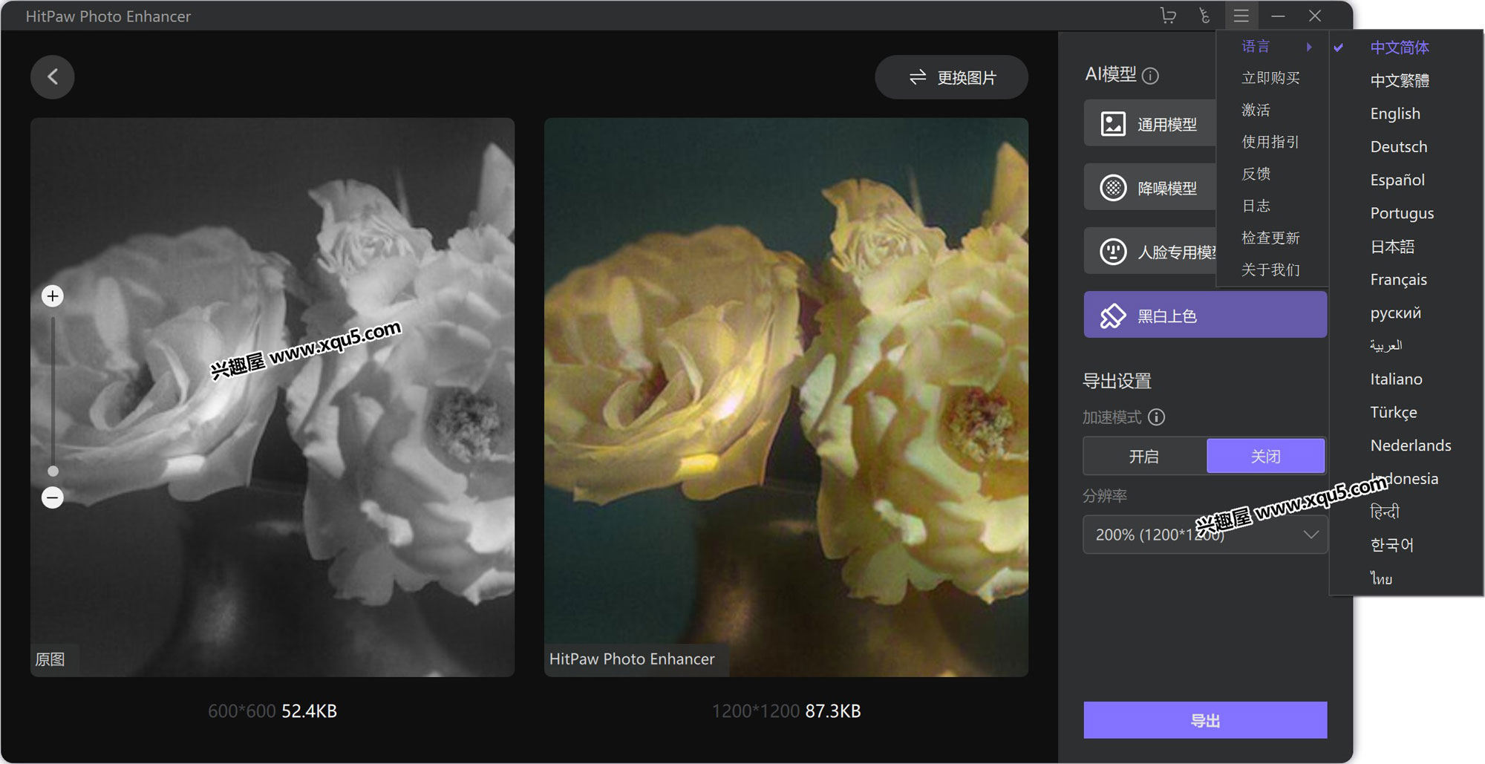Screen dimensions: 1485x764
Task: Click 检查更新 in the menu
Action: [x=1271, y=238]
